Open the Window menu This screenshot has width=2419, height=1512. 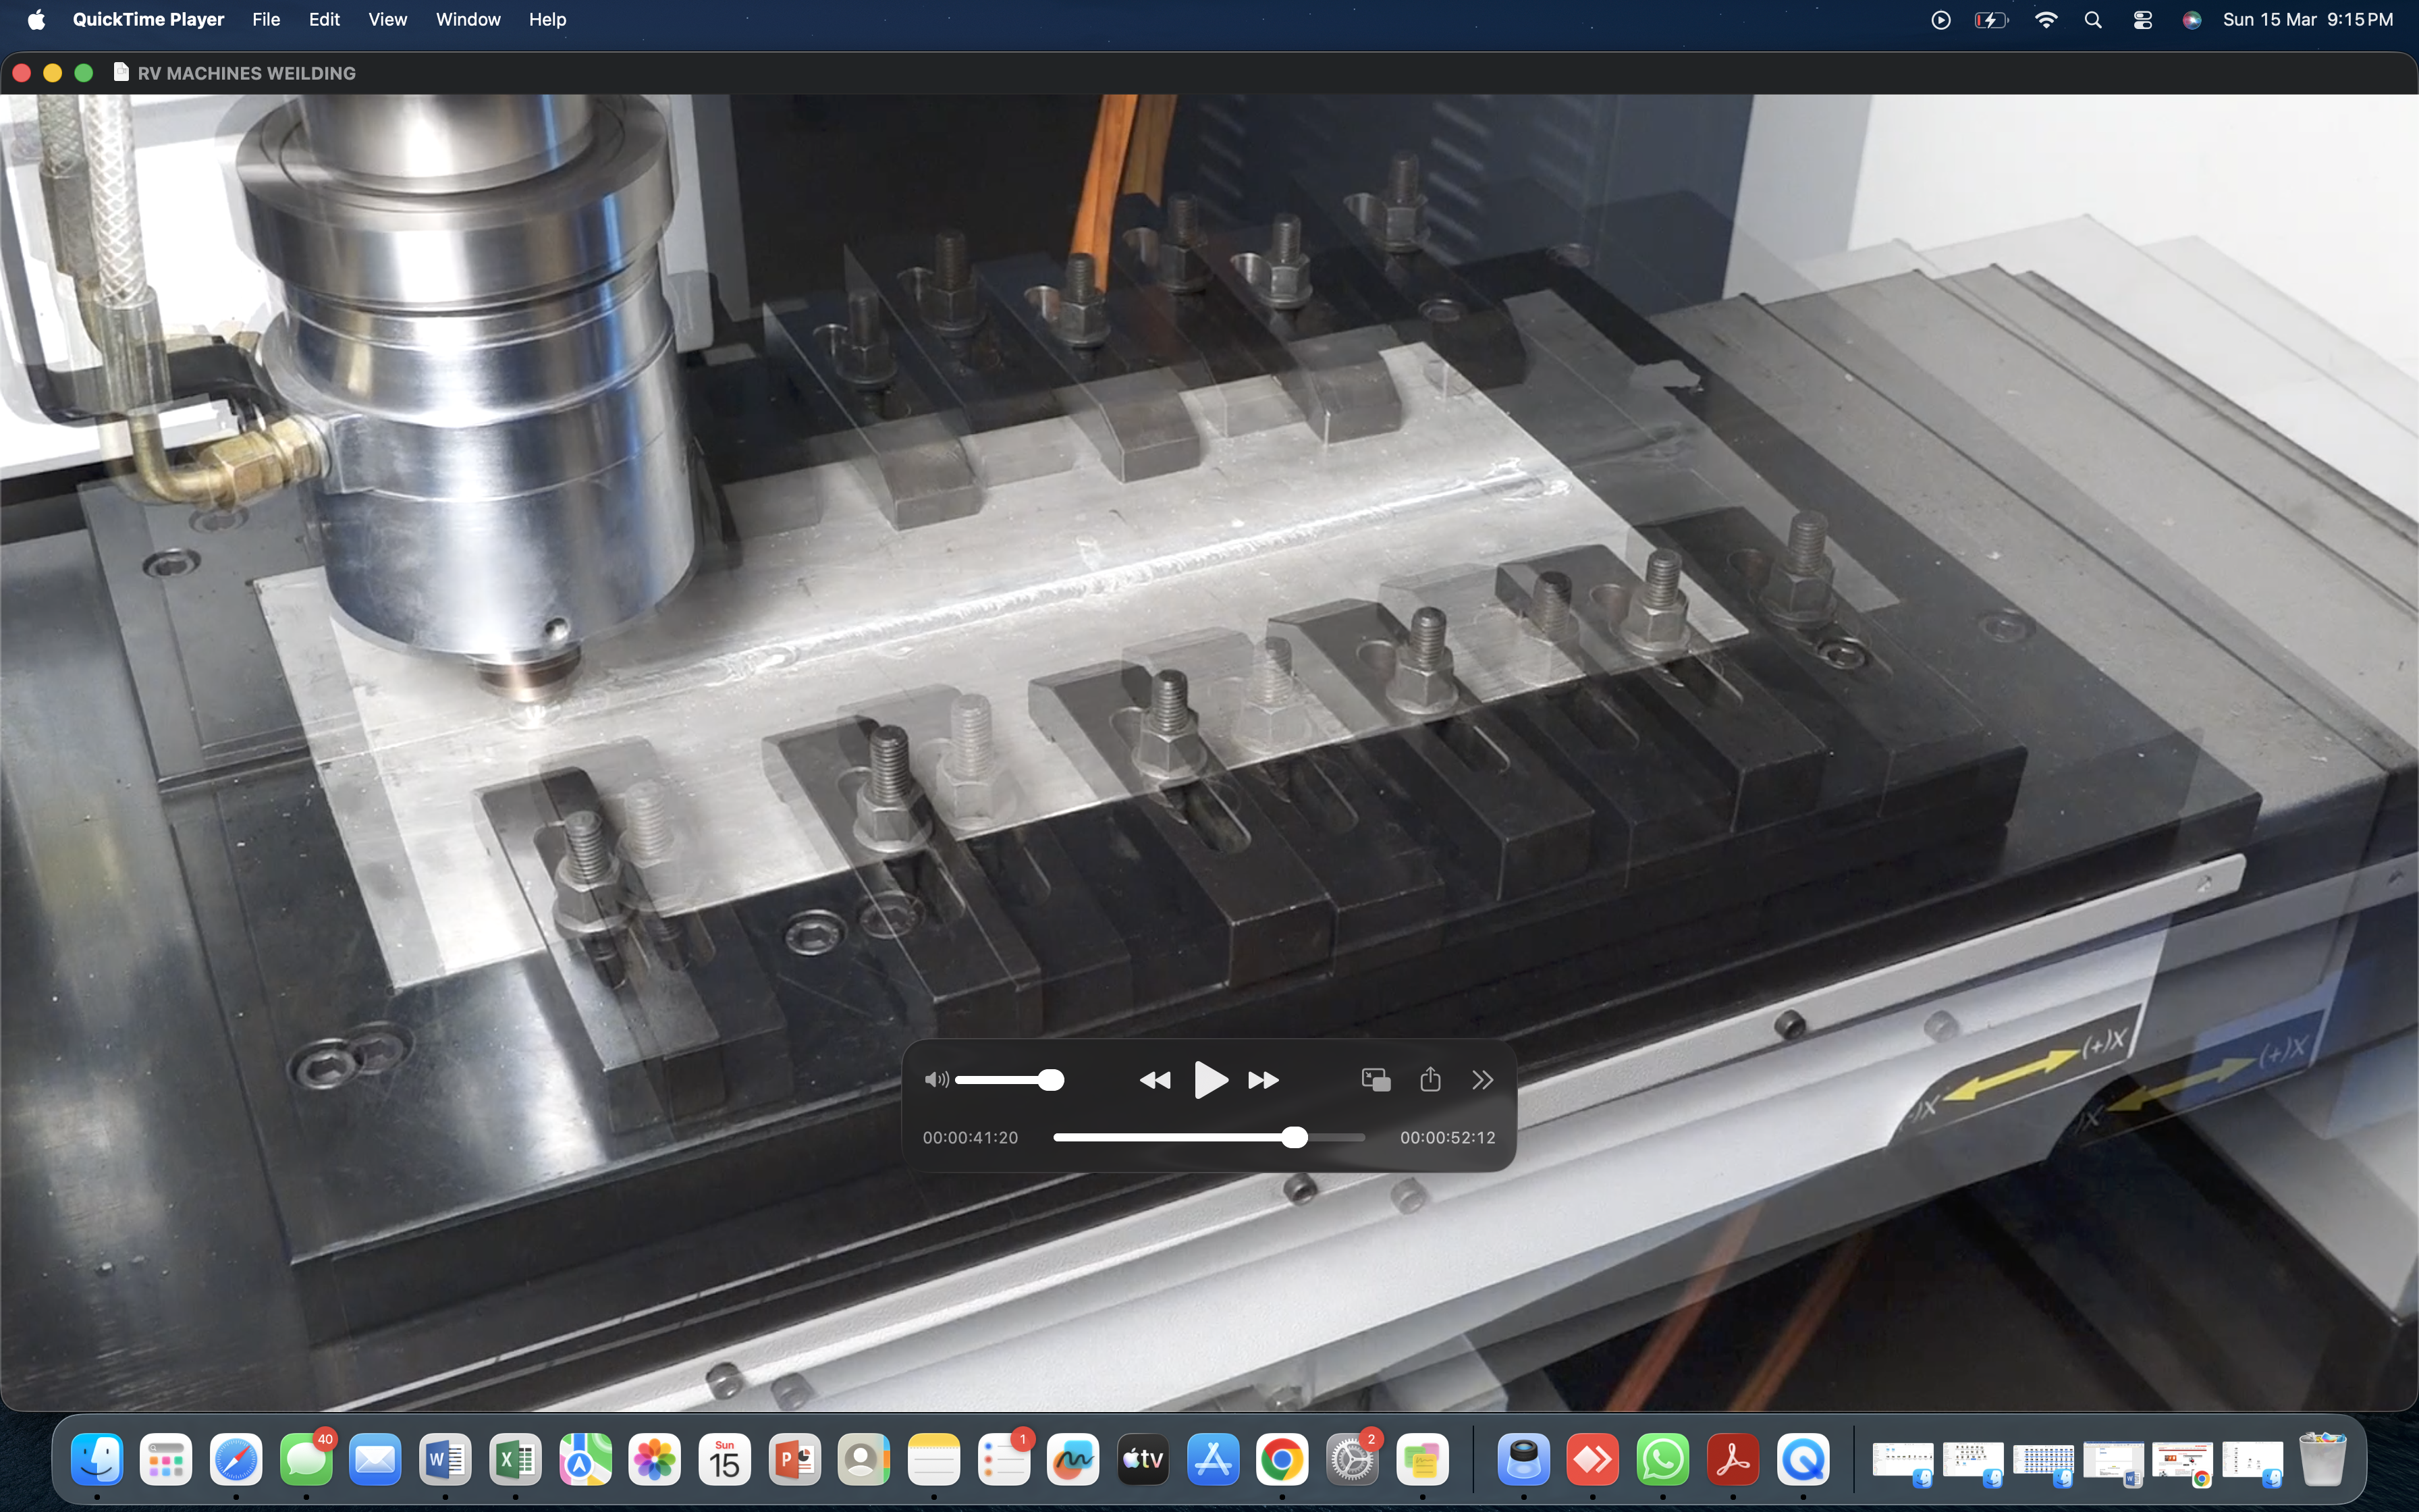pyautogui.click(x=468, y=19)
